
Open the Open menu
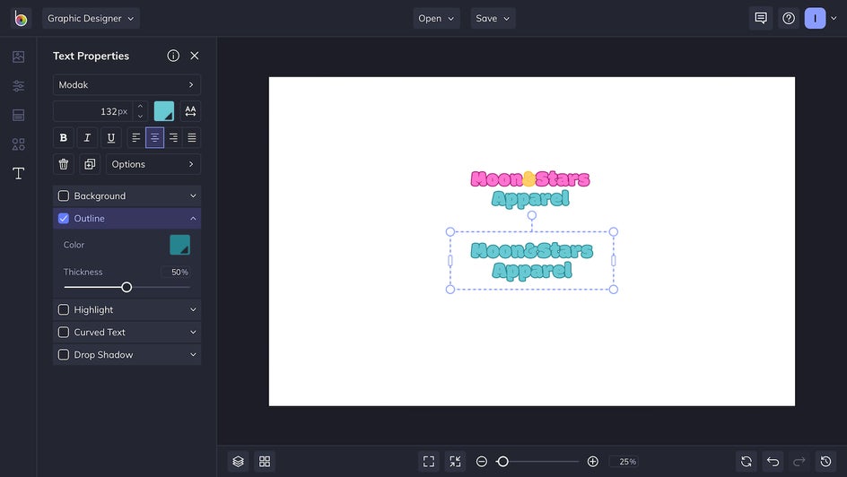pos(436,18)
